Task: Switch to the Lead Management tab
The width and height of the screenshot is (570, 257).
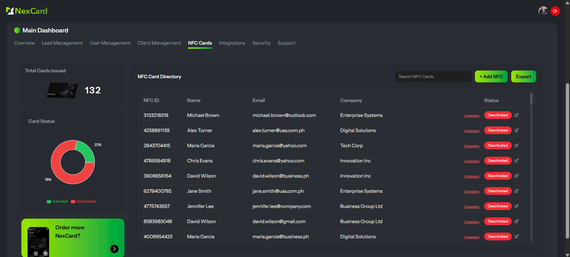Action: (x=62, y=43)
